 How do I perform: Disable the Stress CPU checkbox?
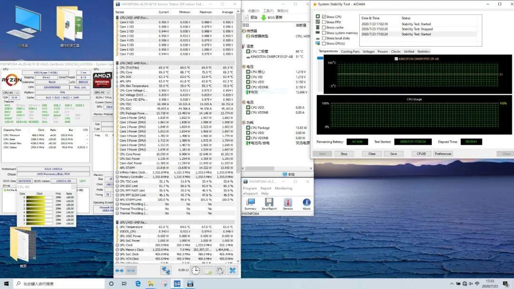324,17
